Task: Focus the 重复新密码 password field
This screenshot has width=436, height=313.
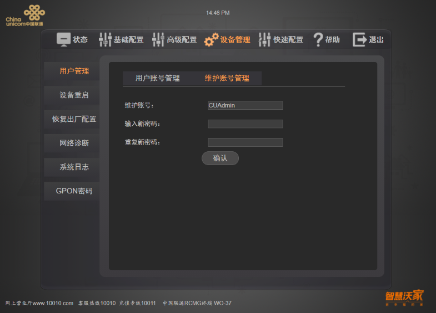Action: (x=245, y=142)
